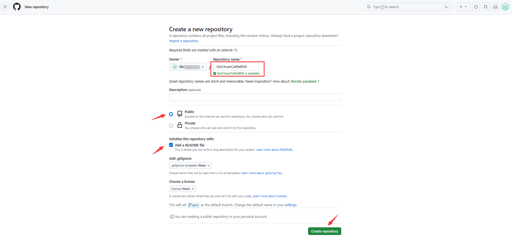Click the Repository name input field
The height and width of the screenshot is (245, 512).
pos(236,67)
